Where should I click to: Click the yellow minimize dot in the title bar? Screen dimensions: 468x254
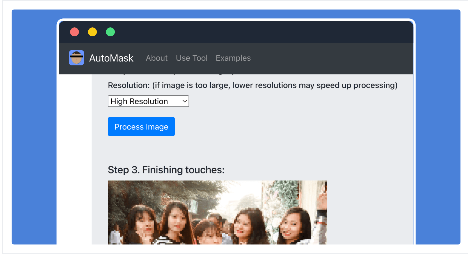coord(93,32)
